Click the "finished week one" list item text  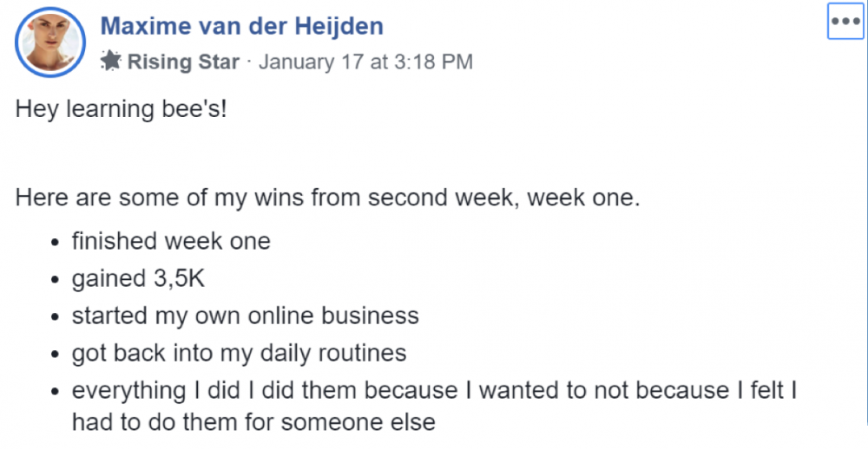pyautogui.click(x=171, y=241)
